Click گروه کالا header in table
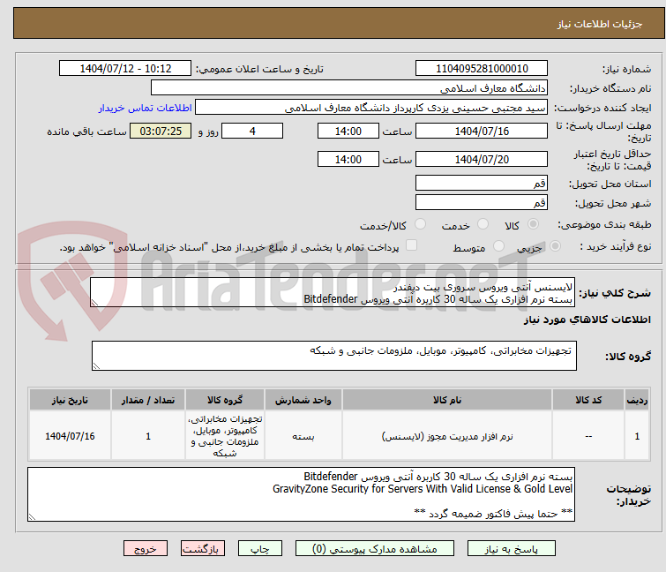Image resolution: width=666 pixels, height=572 pixels. (225, 400)
